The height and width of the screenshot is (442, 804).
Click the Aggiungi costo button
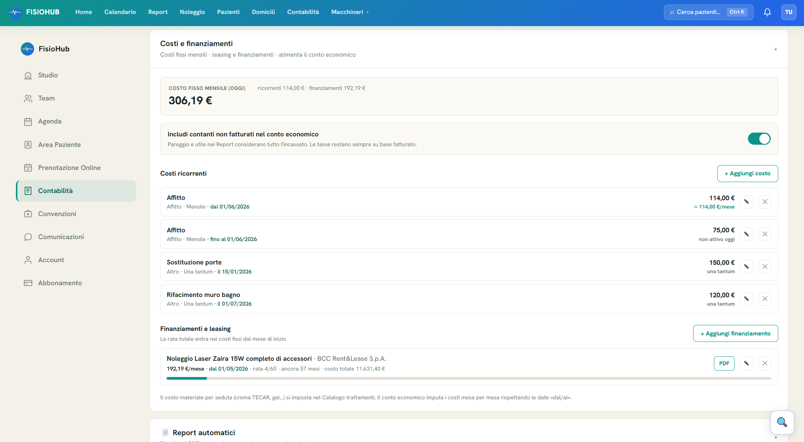748,173
